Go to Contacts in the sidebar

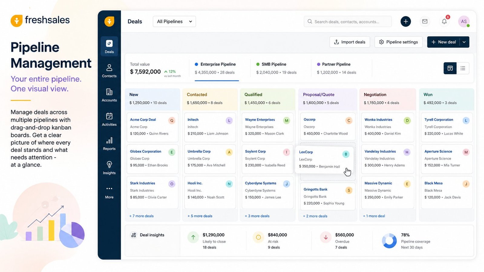tap(109, 71)
